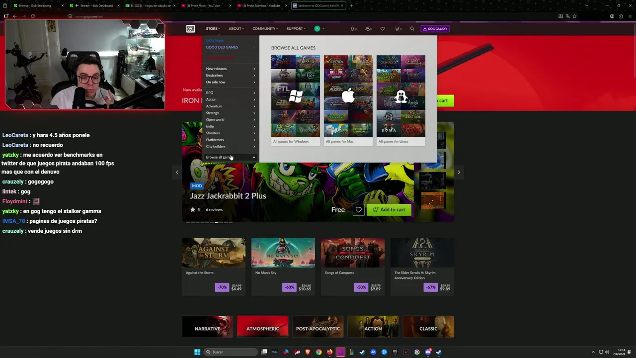Open All games for Windows link

pos(296,100)
